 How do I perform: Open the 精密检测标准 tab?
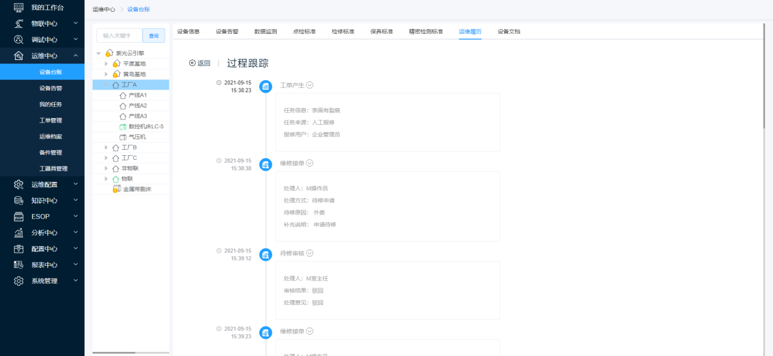click(x=425, y=31)
